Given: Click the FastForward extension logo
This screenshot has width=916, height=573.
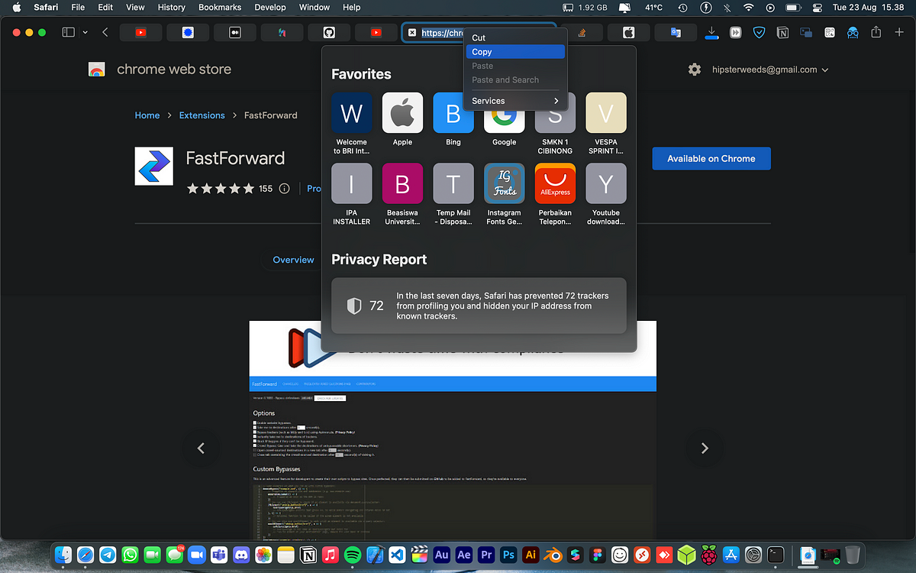Looking at the screenshot, I should [x=154, y=166].
